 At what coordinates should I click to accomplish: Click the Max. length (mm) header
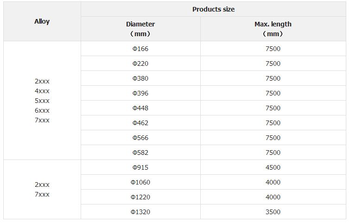click(x=273, y=29)
